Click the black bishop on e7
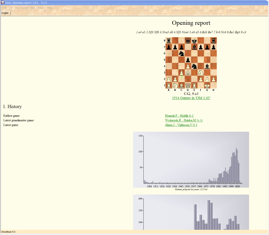The height and width of the screenshot is (235, 269). pos(194,47)
